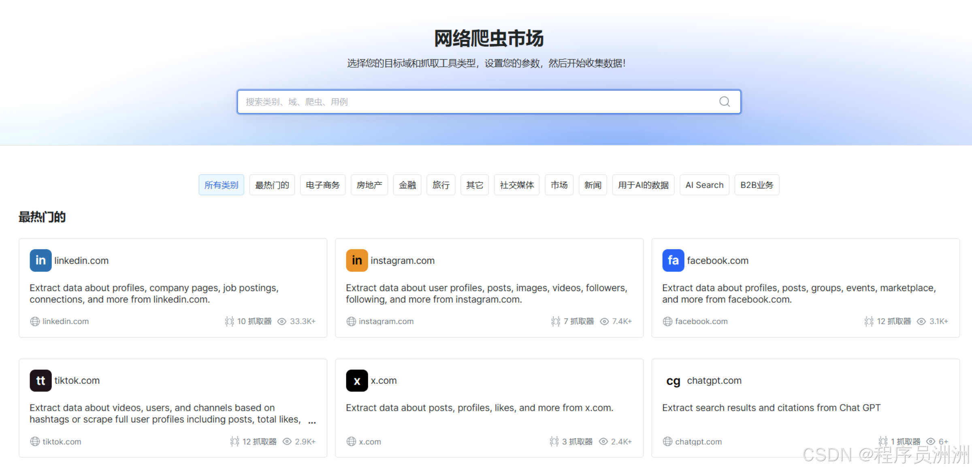972x471 pixels.
Task: Click the globe icon beside tiktok.com
Action: [x=35, y=441]
